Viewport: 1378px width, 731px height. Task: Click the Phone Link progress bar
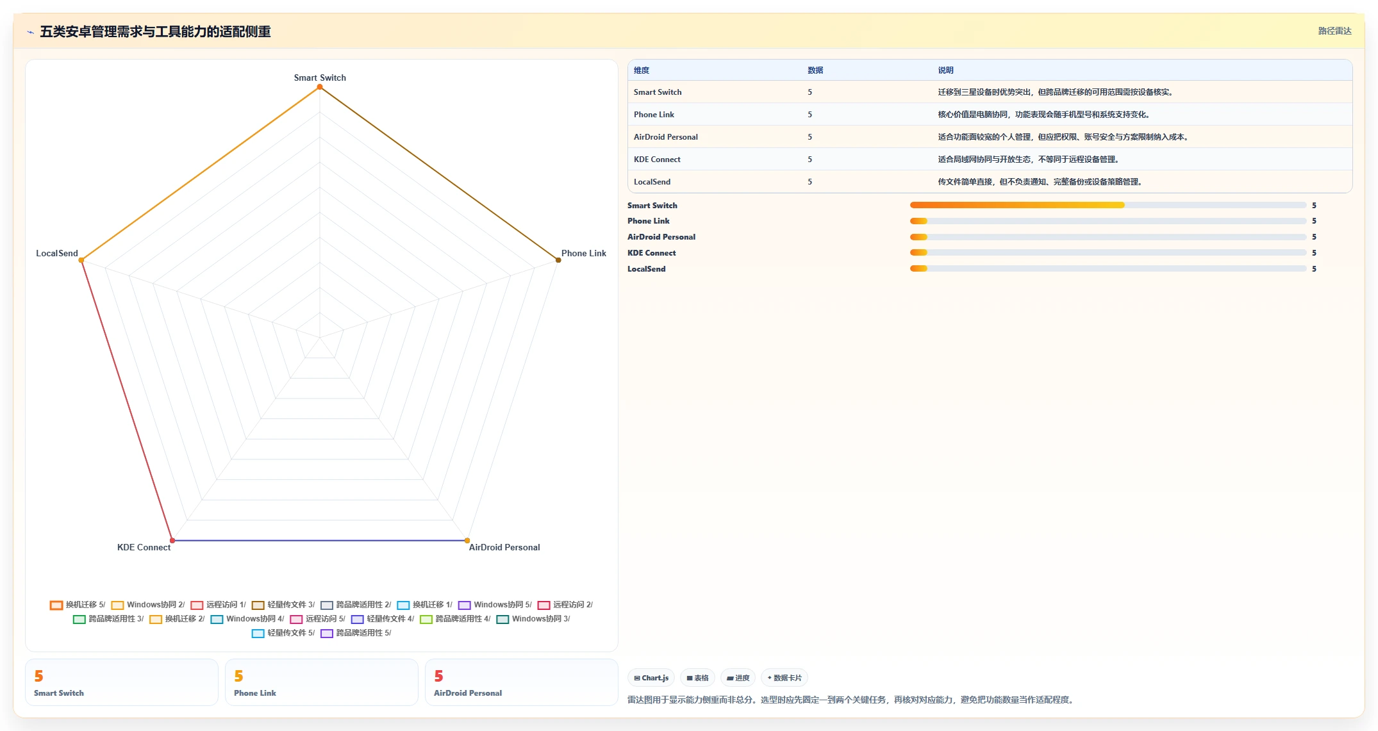click(1108, 221)
